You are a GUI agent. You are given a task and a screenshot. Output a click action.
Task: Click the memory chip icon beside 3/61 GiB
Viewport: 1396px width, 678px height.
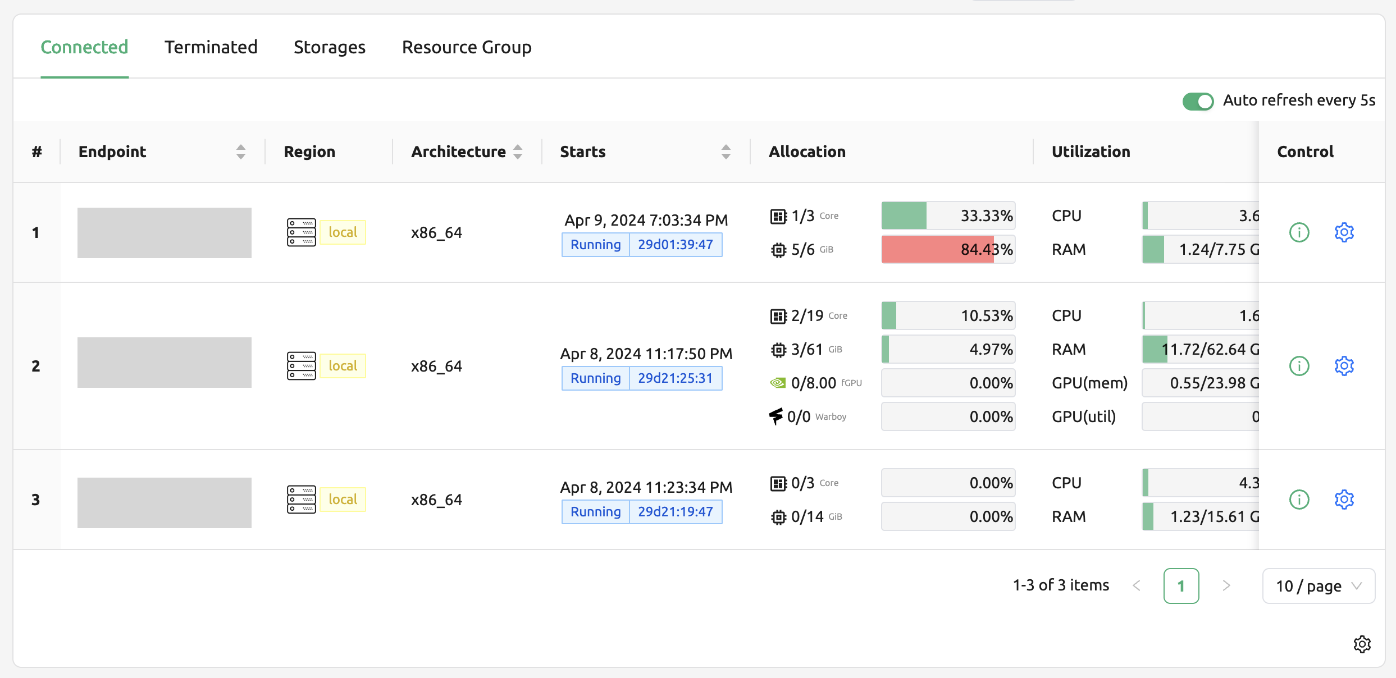coord(778,350)
